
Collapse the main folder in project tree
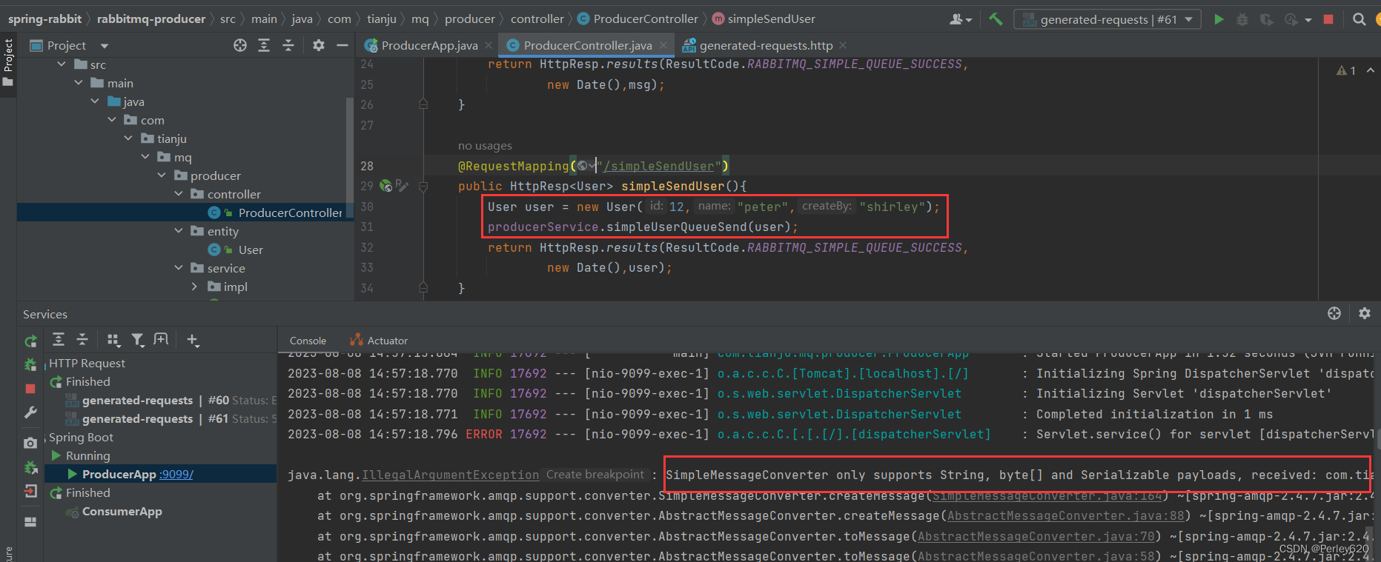[x=79, y=83]
